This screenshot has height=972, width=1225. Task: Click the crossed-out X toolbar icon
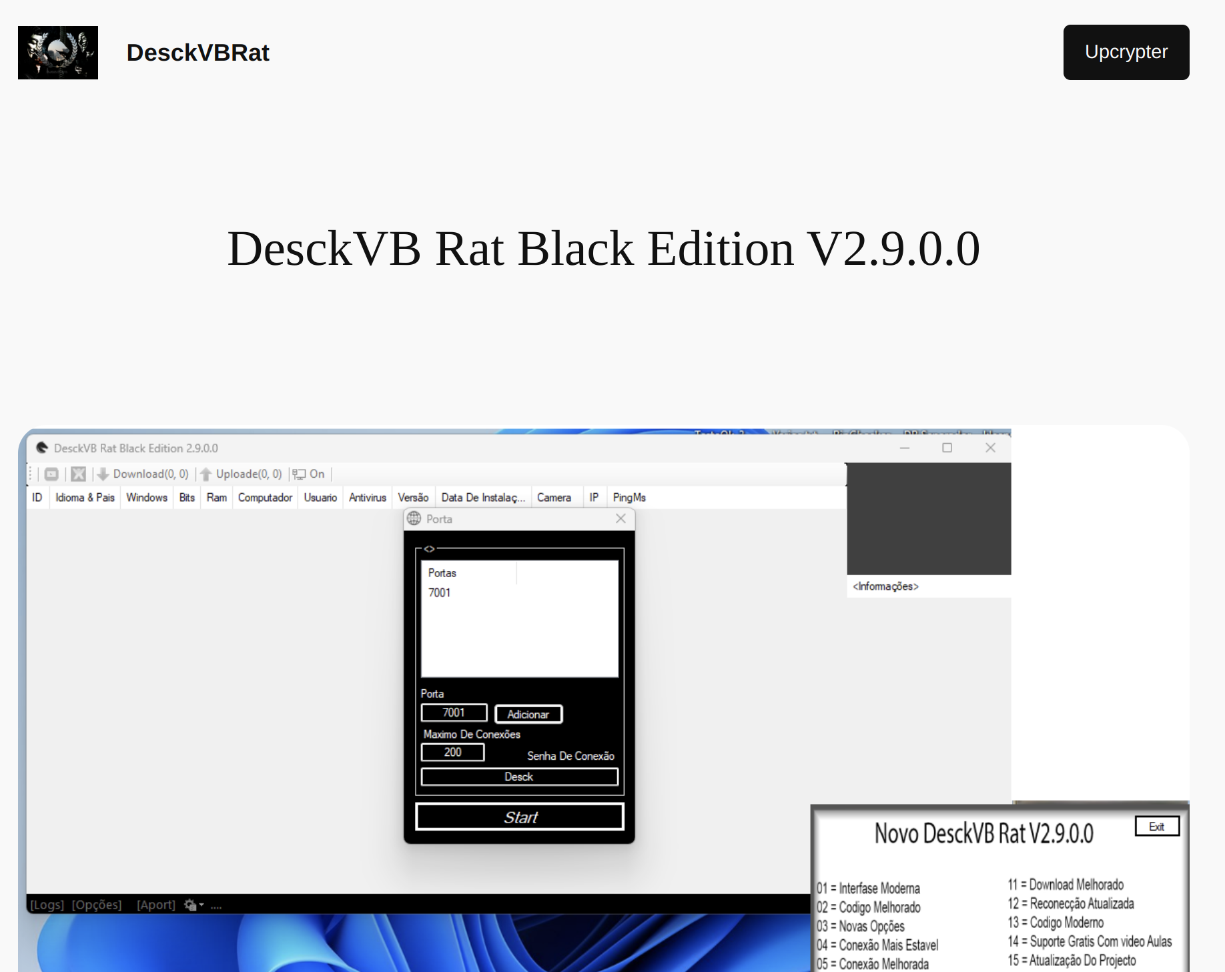click(x=79, y=474)
